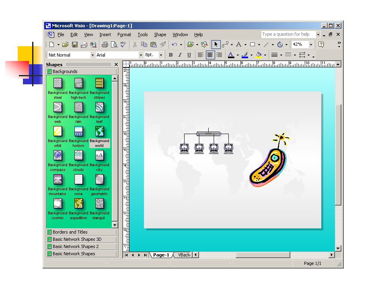Viewport: 386px width, 289px height.
Task: Open Print Preview icon
Action: tap(114, 45)
